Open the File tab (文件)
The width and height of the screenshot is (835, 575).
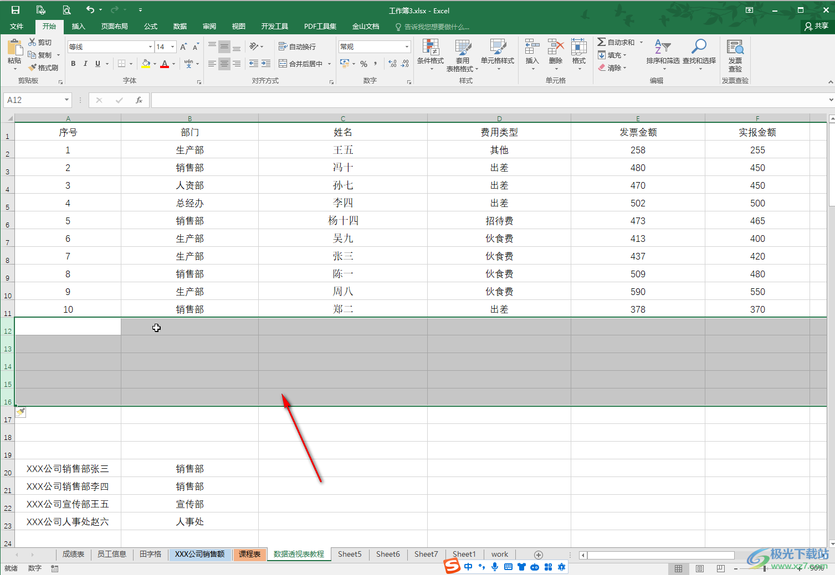[17, 26]
